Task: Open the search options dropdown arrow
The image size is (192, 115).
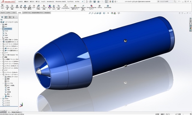Action: point(176,2)
